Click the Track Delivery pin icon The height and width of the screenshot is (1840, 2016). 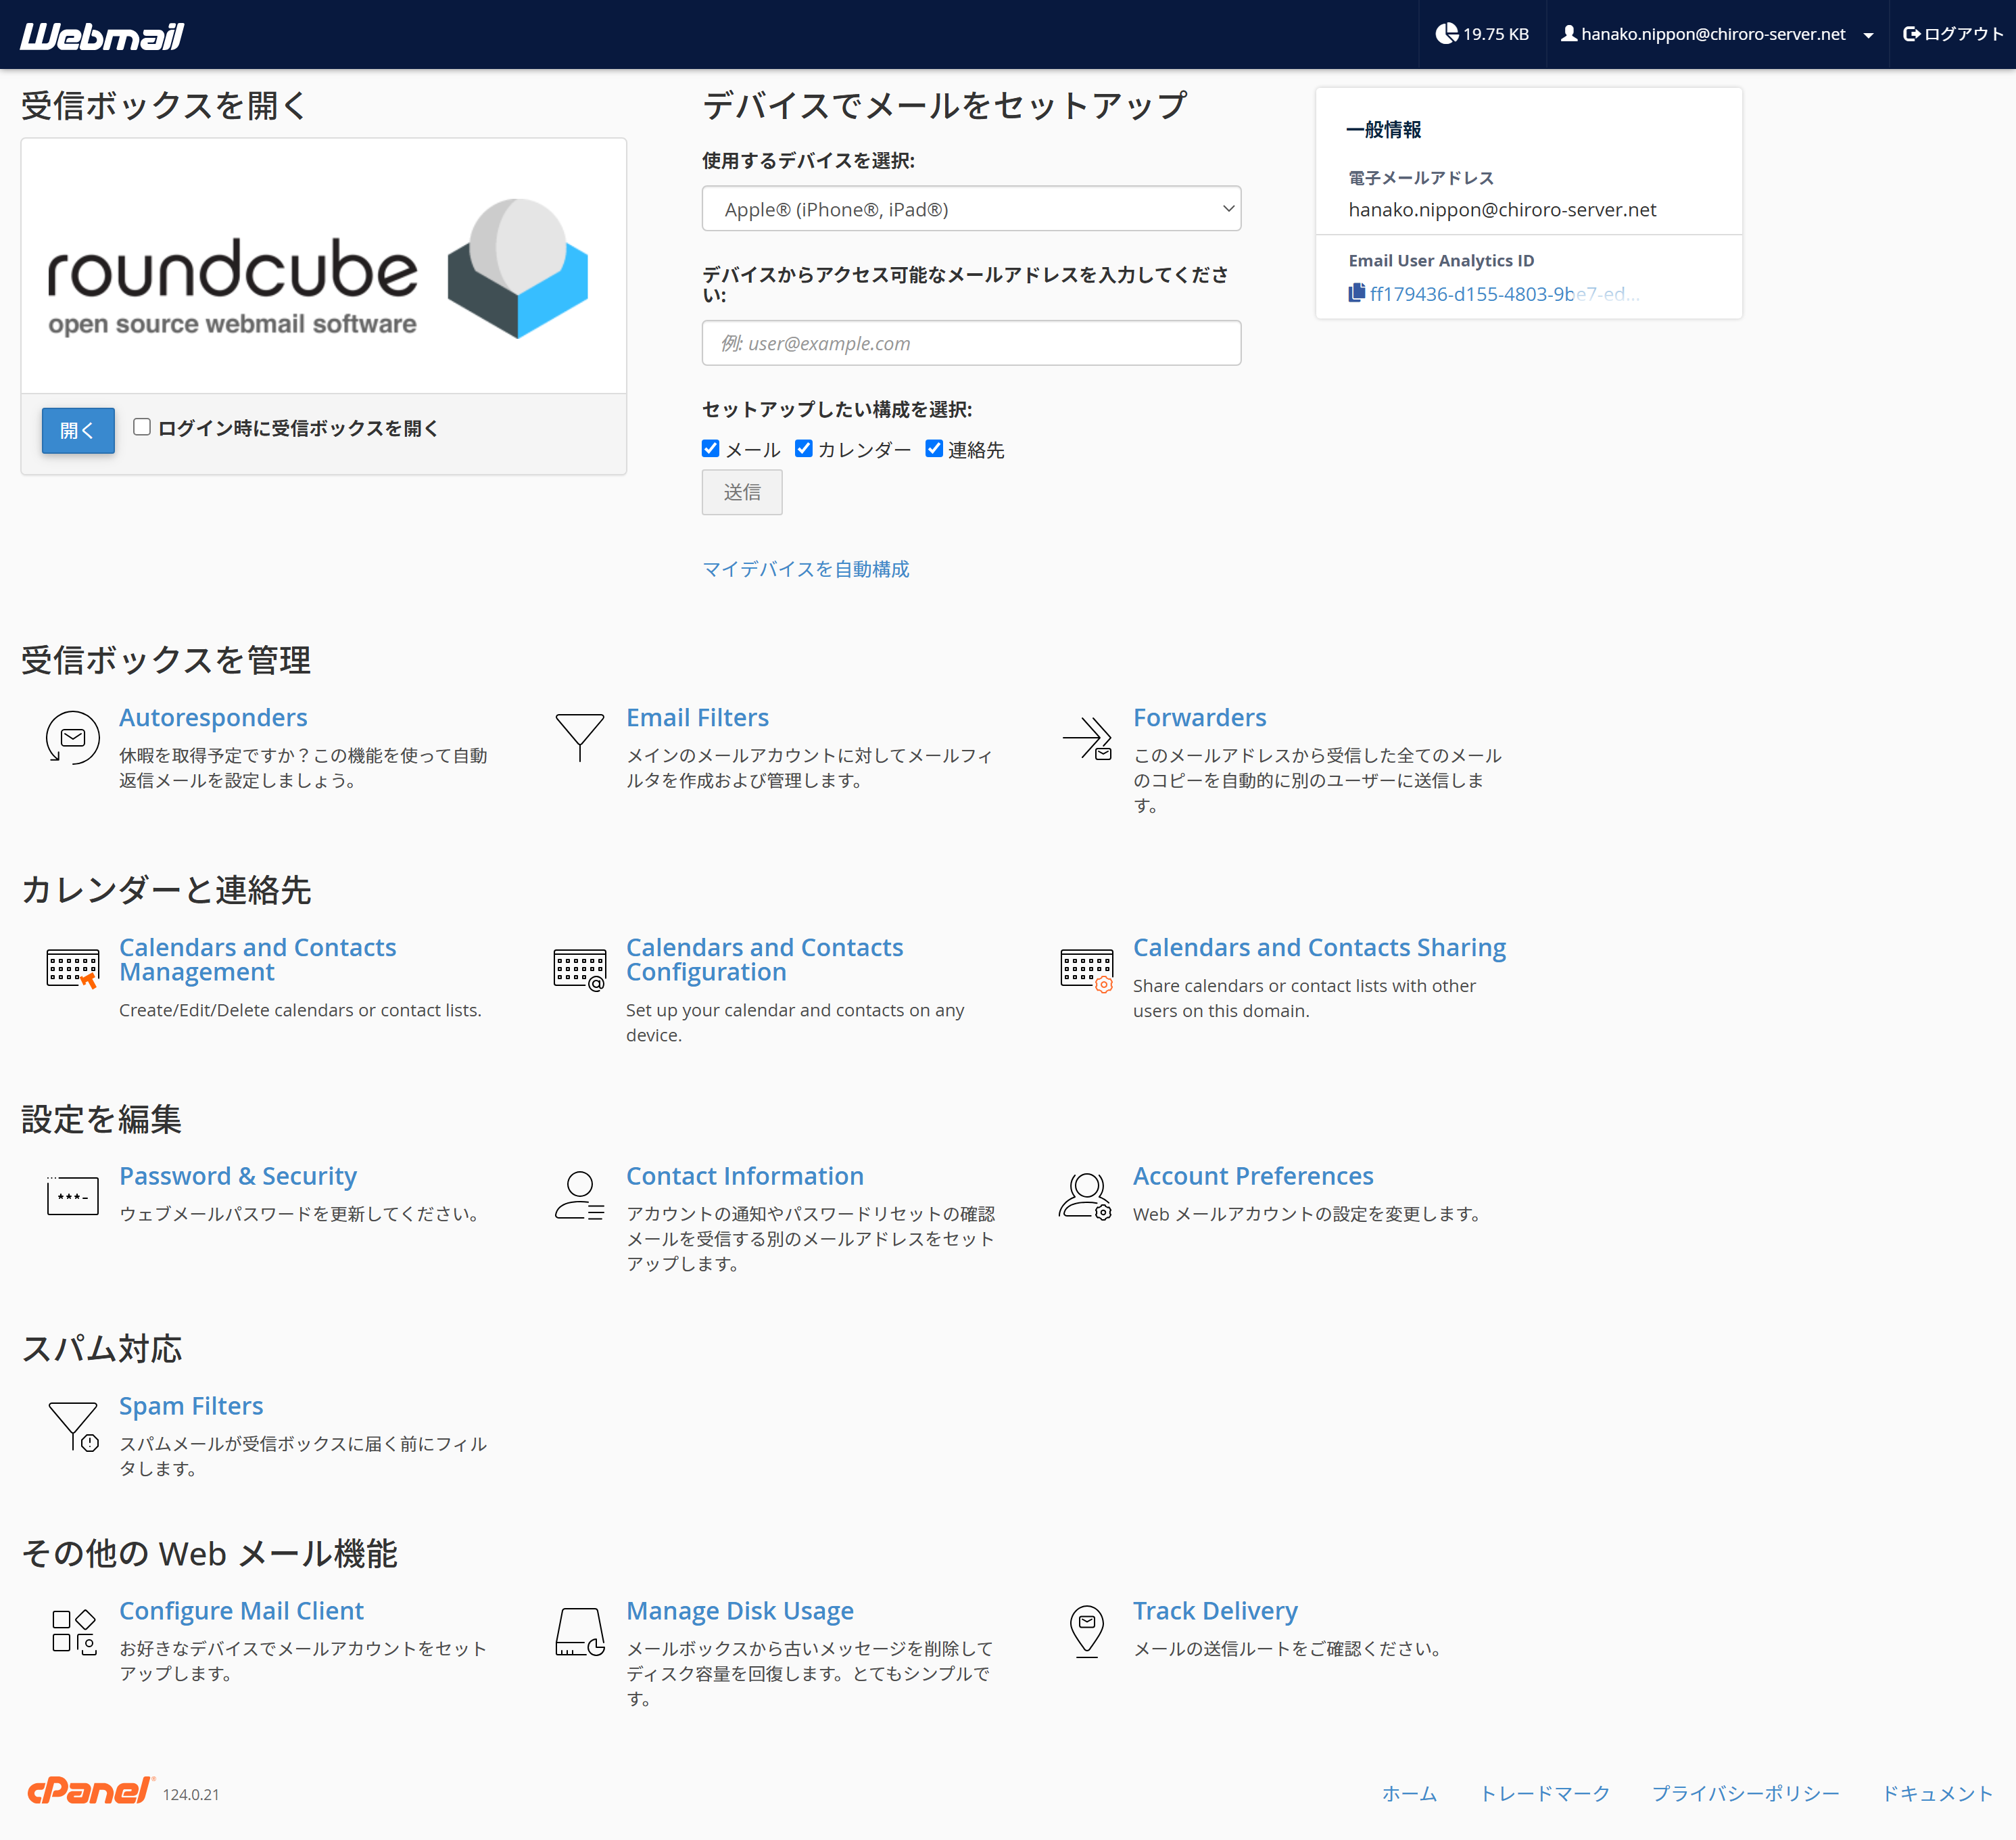pyautogui.click(x=1087, y=1631)
